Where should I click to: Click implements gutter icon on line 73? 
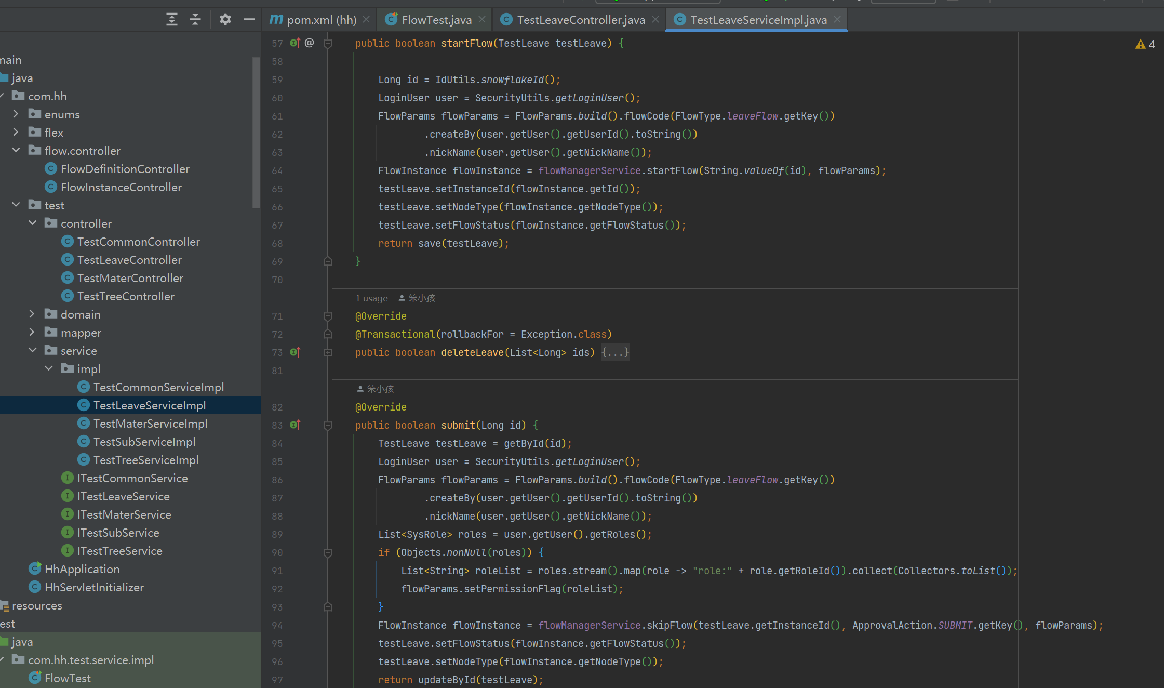click(x=295, y=352)
